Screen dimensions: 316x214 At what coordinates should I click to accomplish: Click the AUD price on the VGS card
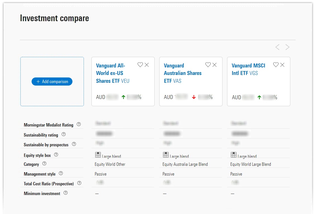coord(243,97)
